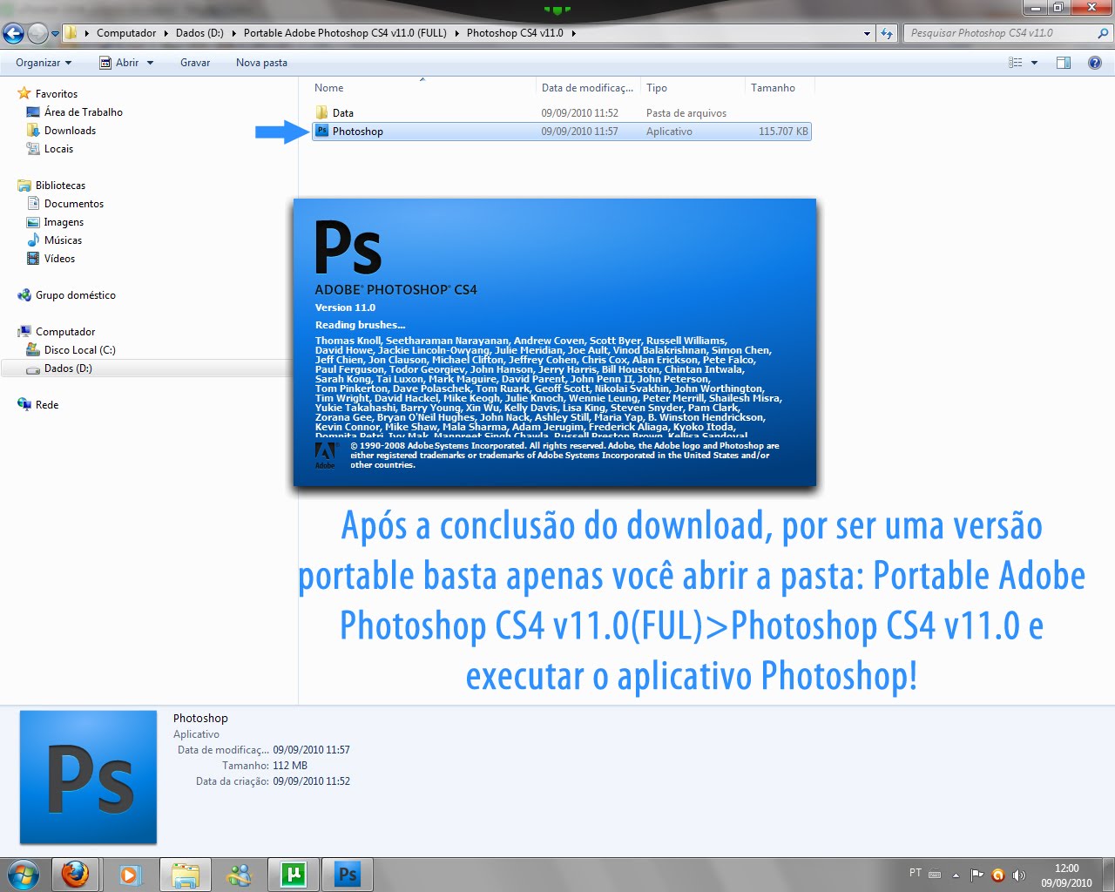
Task: Select the Data folder
Action: (343, 113)
